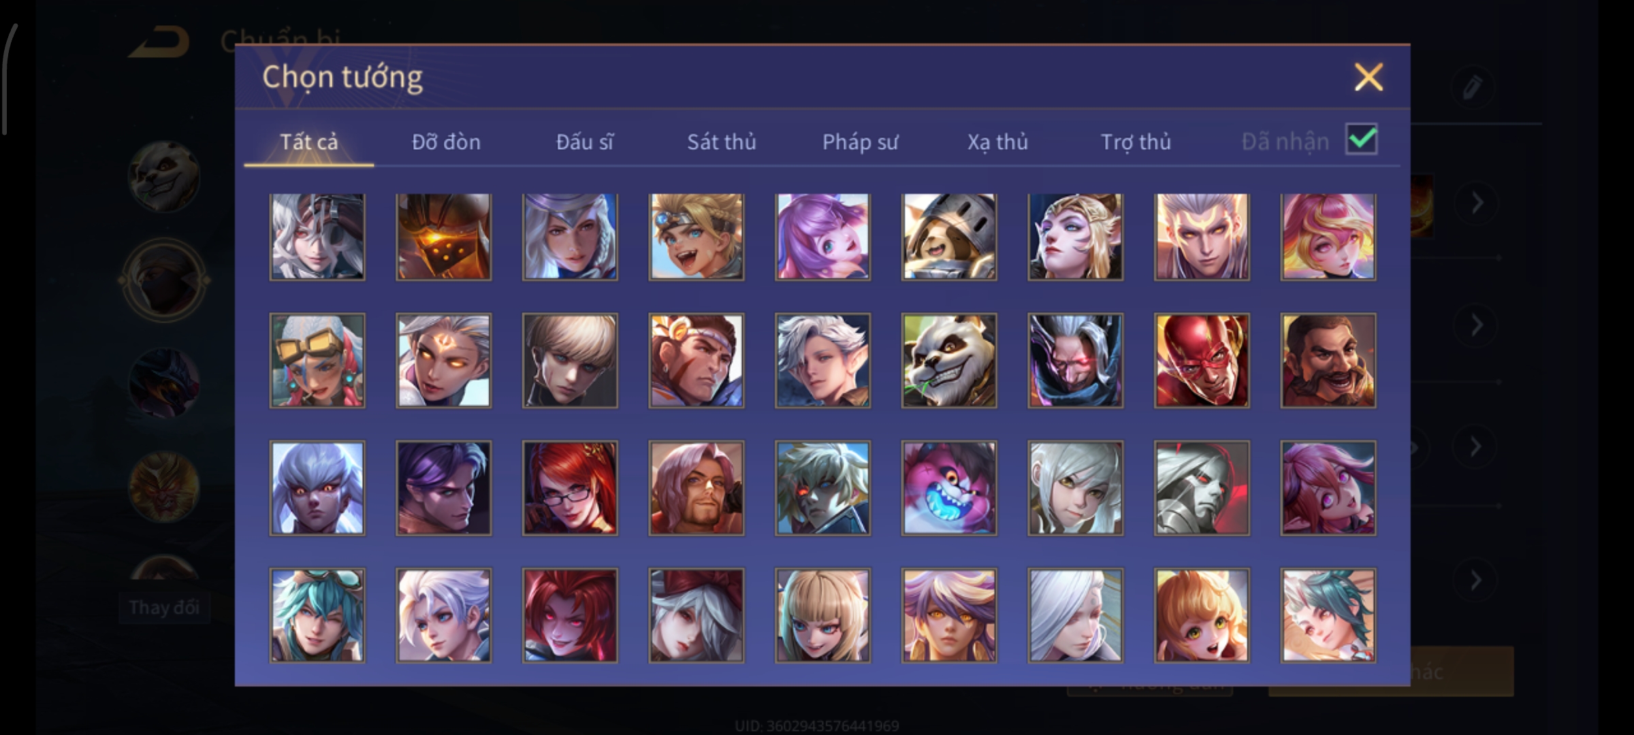Viewport: 1634px width, 735px height.
Task: Toggle the Đã nhận checkbox
Action: click(x=1361, y=140)
